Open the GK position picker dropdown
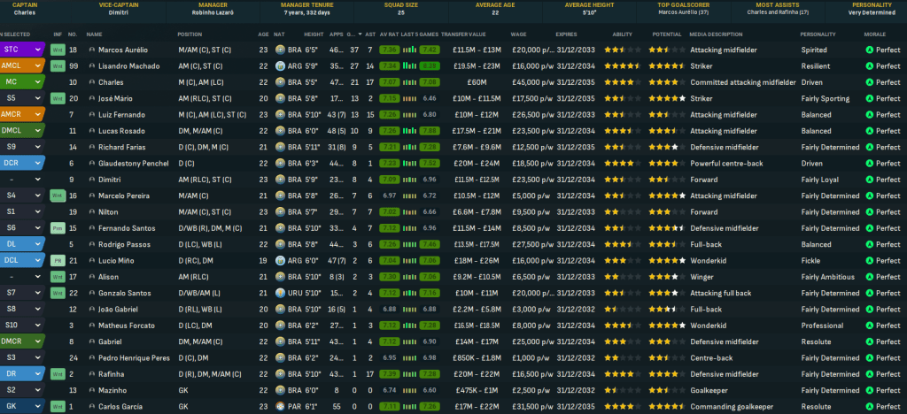 click(x=39, y=406)
